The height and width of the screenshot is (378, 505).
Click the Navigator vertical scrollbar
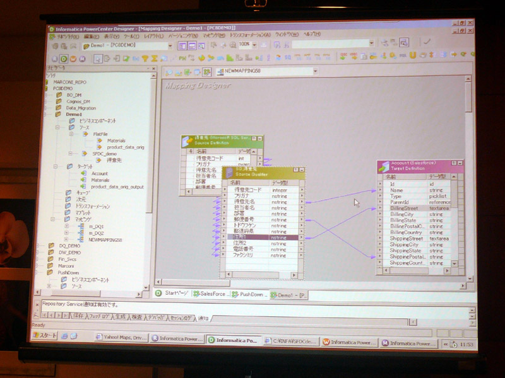(149, 180)
